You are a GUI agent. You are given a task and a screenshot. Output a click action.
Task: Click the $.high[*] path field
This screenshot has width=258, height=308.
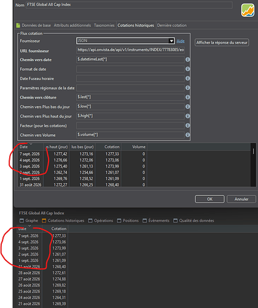(x=130, y=116)
